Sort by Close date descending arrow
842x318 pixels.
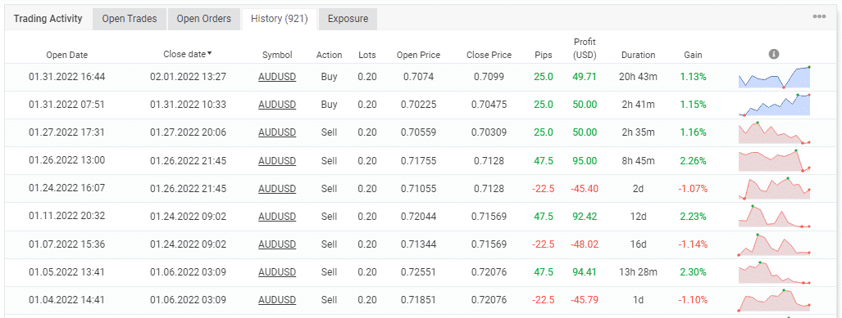(x=209, y=53)
